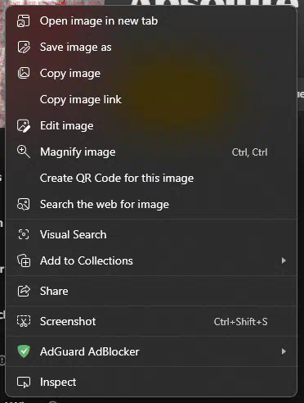Select Visual Search entry
The width and height of the screenshot is (304, 403).
point(151,234)
